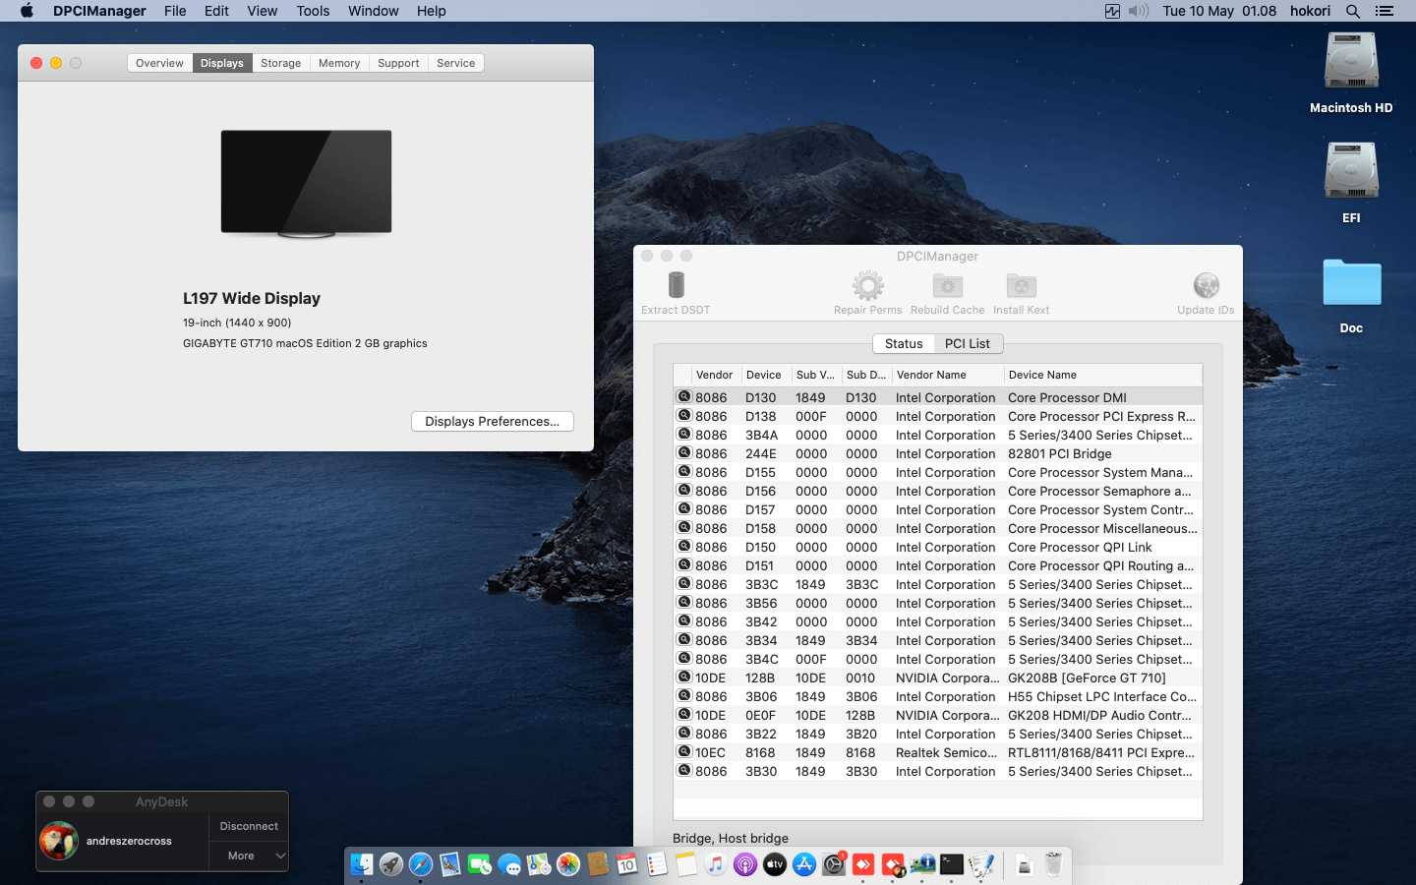Click the Update IDs globe icon
This screenshot has width=1416, height=885.
pyautogui.click(x=1206, y=286)
